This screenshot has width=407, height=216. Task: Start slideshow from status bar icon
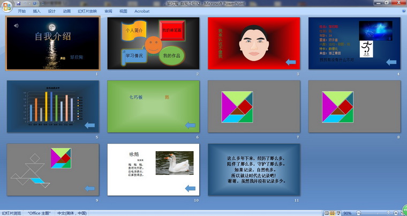click(338, 213)
